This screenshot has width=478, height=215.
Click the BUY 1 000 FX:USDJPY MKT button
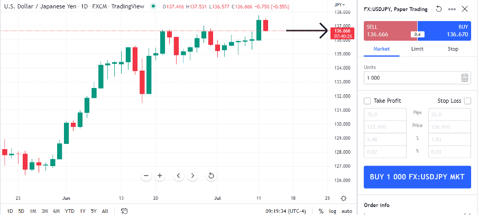point(417,177)
